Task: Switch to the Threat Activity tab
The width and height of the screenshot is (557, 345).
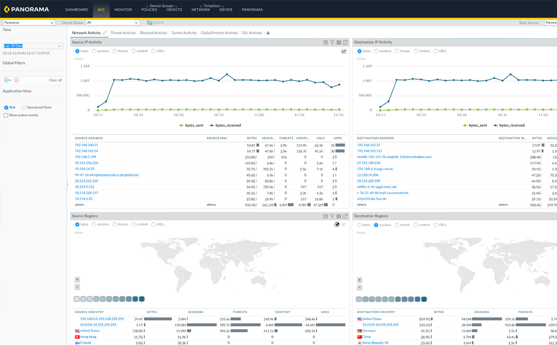Action: (x=124, y=32)
